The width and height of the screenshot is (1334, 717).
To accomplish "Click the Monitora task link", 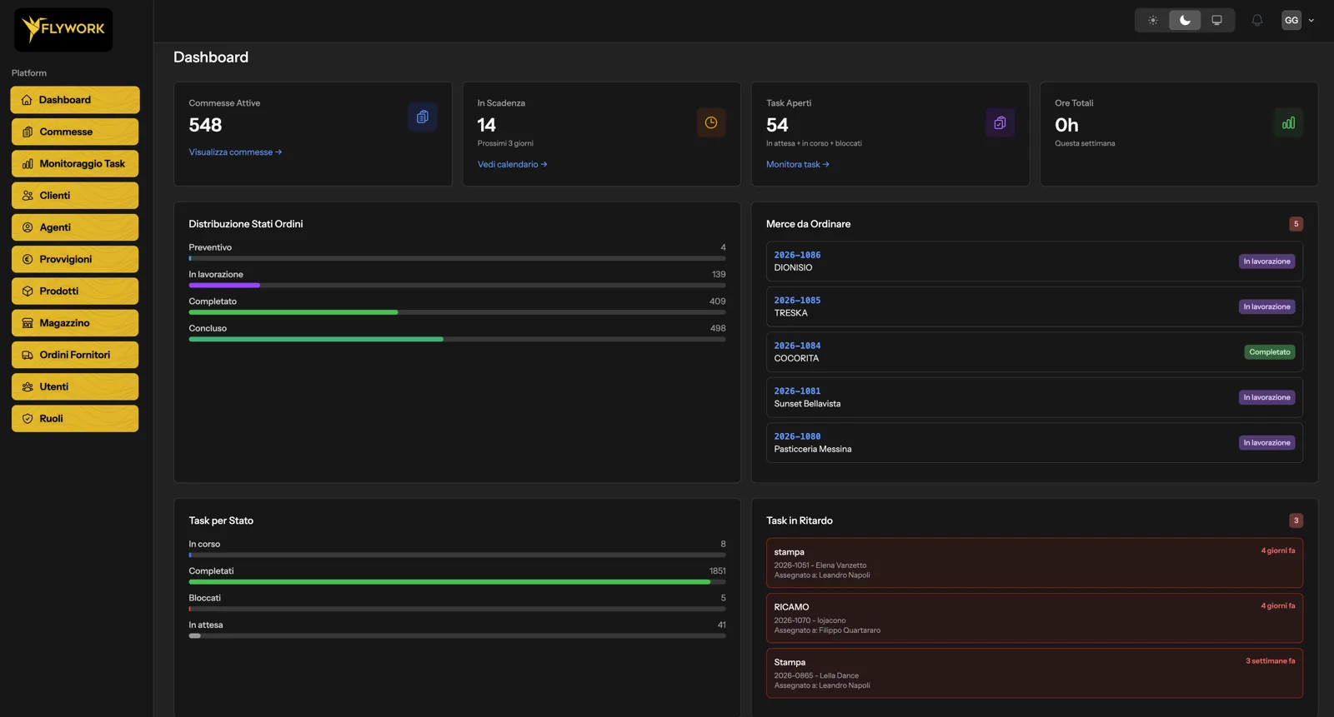I will click(797, 164).
